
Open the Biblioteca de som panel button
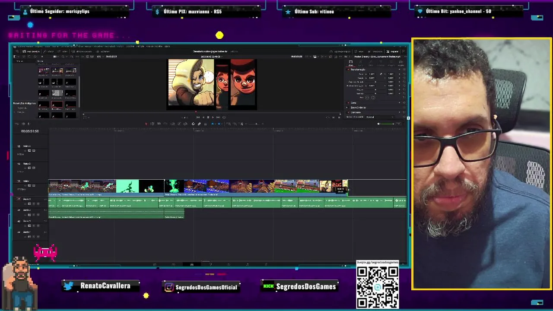click(x=82, y=51)
